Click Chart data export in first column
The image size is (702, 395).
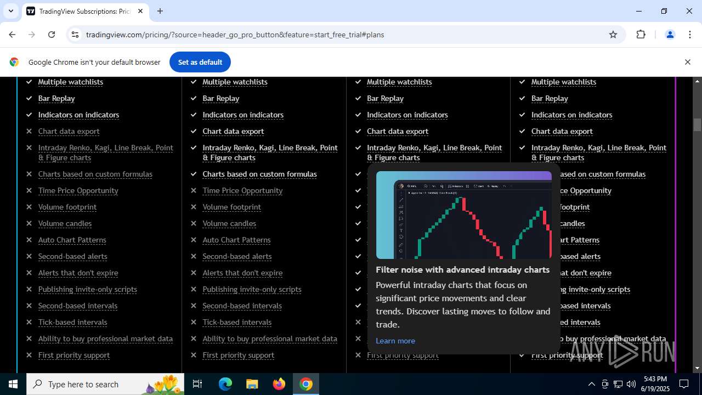click(x=69, y=131)
